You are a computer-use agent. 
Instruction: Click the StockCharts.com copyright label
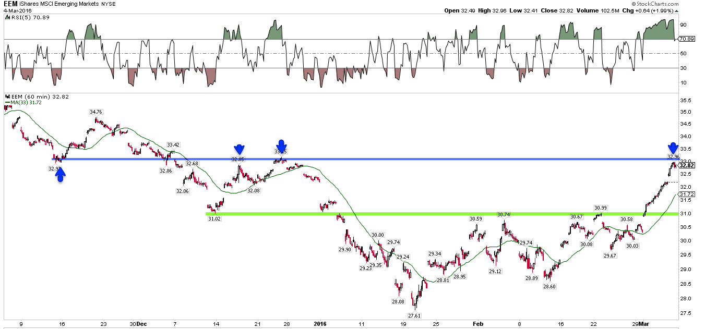click(x=654, y=4)
